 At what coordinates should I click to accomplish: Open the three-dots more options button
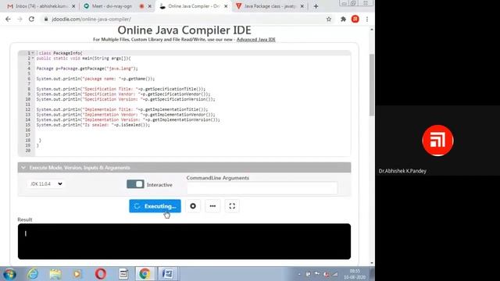pos(212,206)
